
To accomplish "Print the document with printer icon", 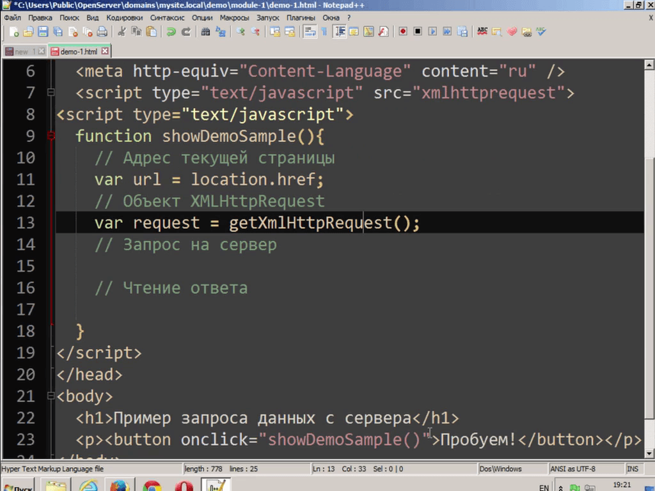I will click(x=102, y=32).
